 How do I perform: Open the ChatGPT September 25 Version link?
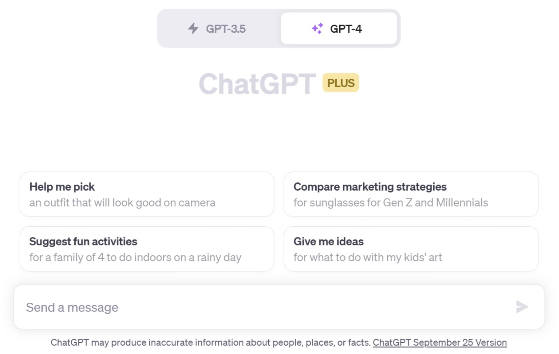[440, 343]
